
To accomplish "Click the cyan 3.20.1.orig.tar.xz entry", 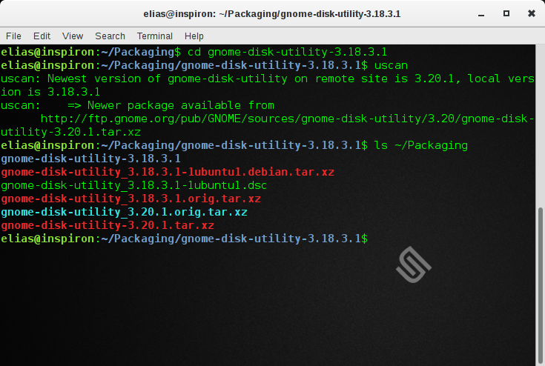I will pyautogui.click(x=124, y=212).
